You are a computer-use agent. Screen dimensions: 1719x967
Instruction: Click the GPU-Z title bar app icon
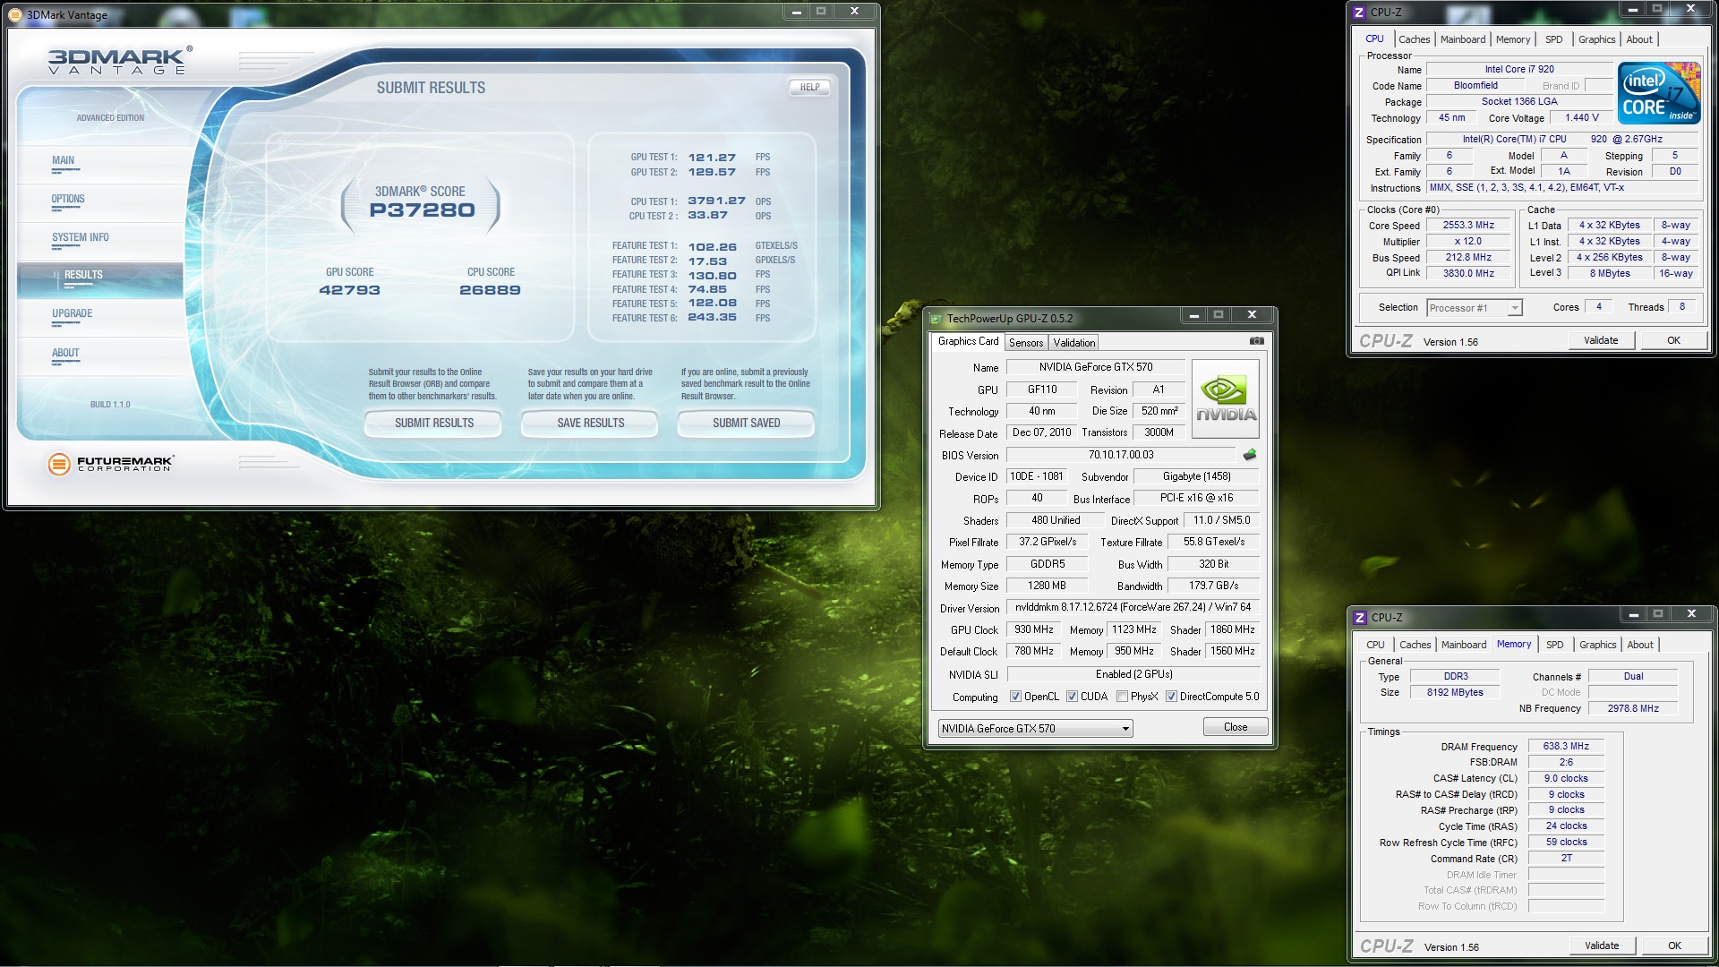[x=936, y=318]
